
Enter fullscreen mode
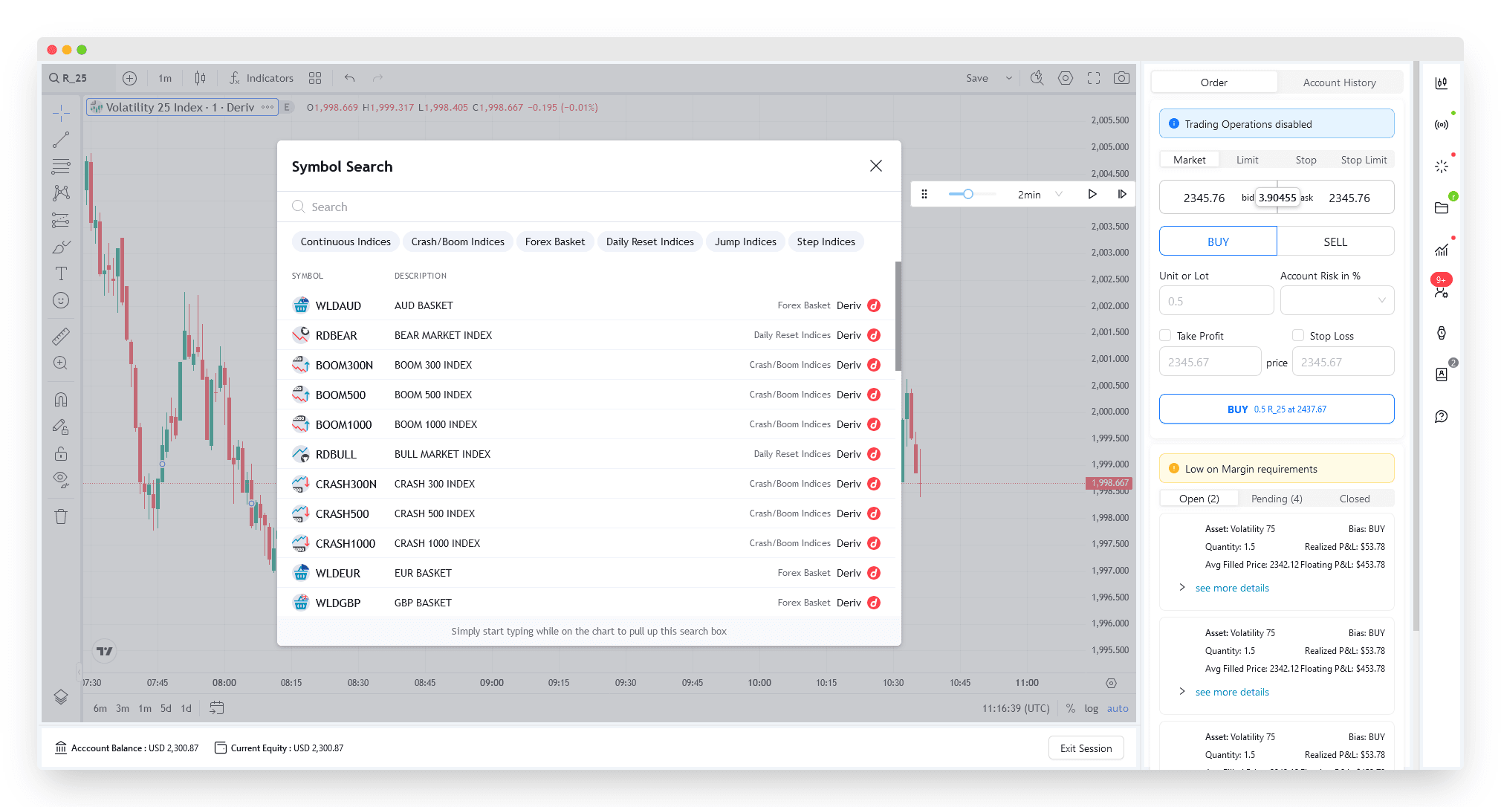point(1094,78)
